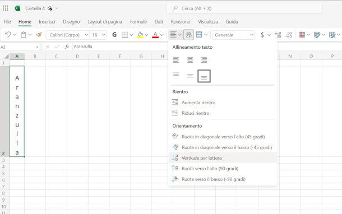Click the Format as Table icon

click(x=317, y=35)
